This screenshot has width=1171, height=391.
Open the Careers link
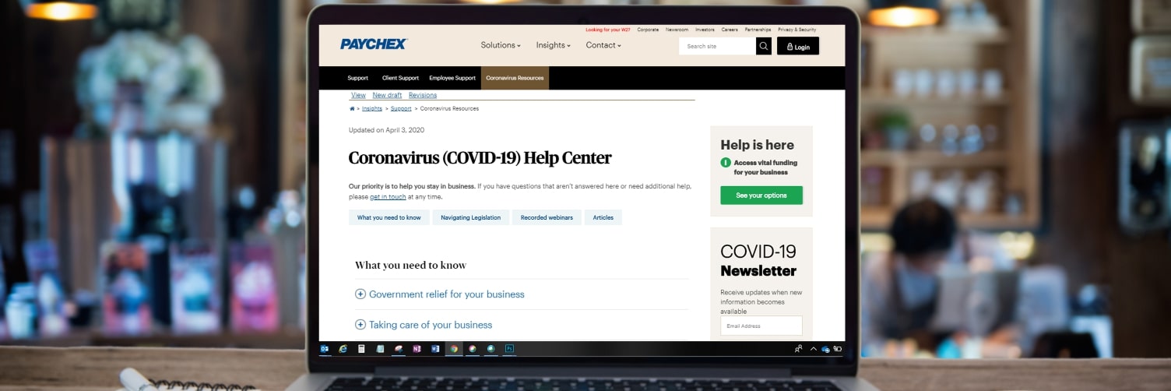point(730,30)
